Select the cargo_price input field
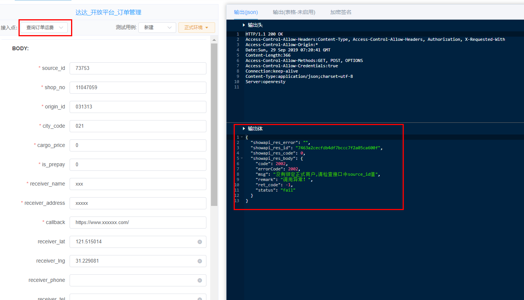 tap(138, 145)
